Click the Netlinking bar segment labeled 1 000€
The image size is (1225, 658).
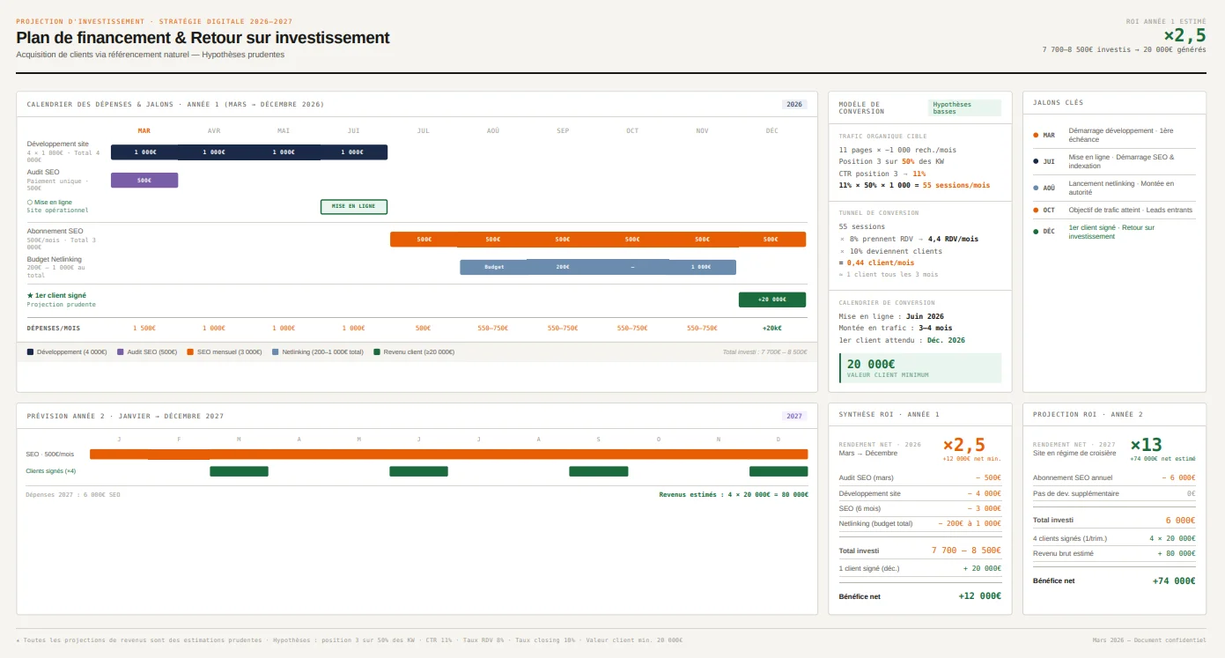pyautogui.click(x=702, y=267)
